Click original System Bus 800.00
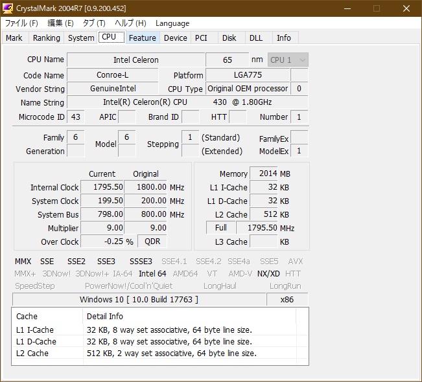The width and height of the screenshot is (422, 382). 145,214
